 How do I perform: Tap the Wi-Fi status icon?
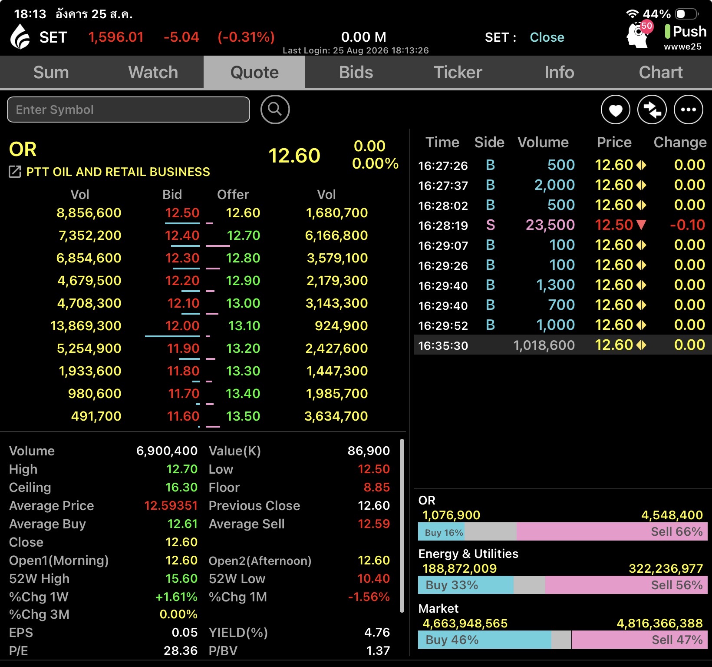point(632,14)
